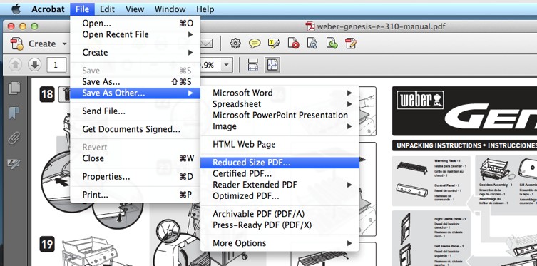Viewport: 537px width, 266px height.
Task: Open the Page Thumbnails panel
Action: pyautogui.click(x=14, y=88)
